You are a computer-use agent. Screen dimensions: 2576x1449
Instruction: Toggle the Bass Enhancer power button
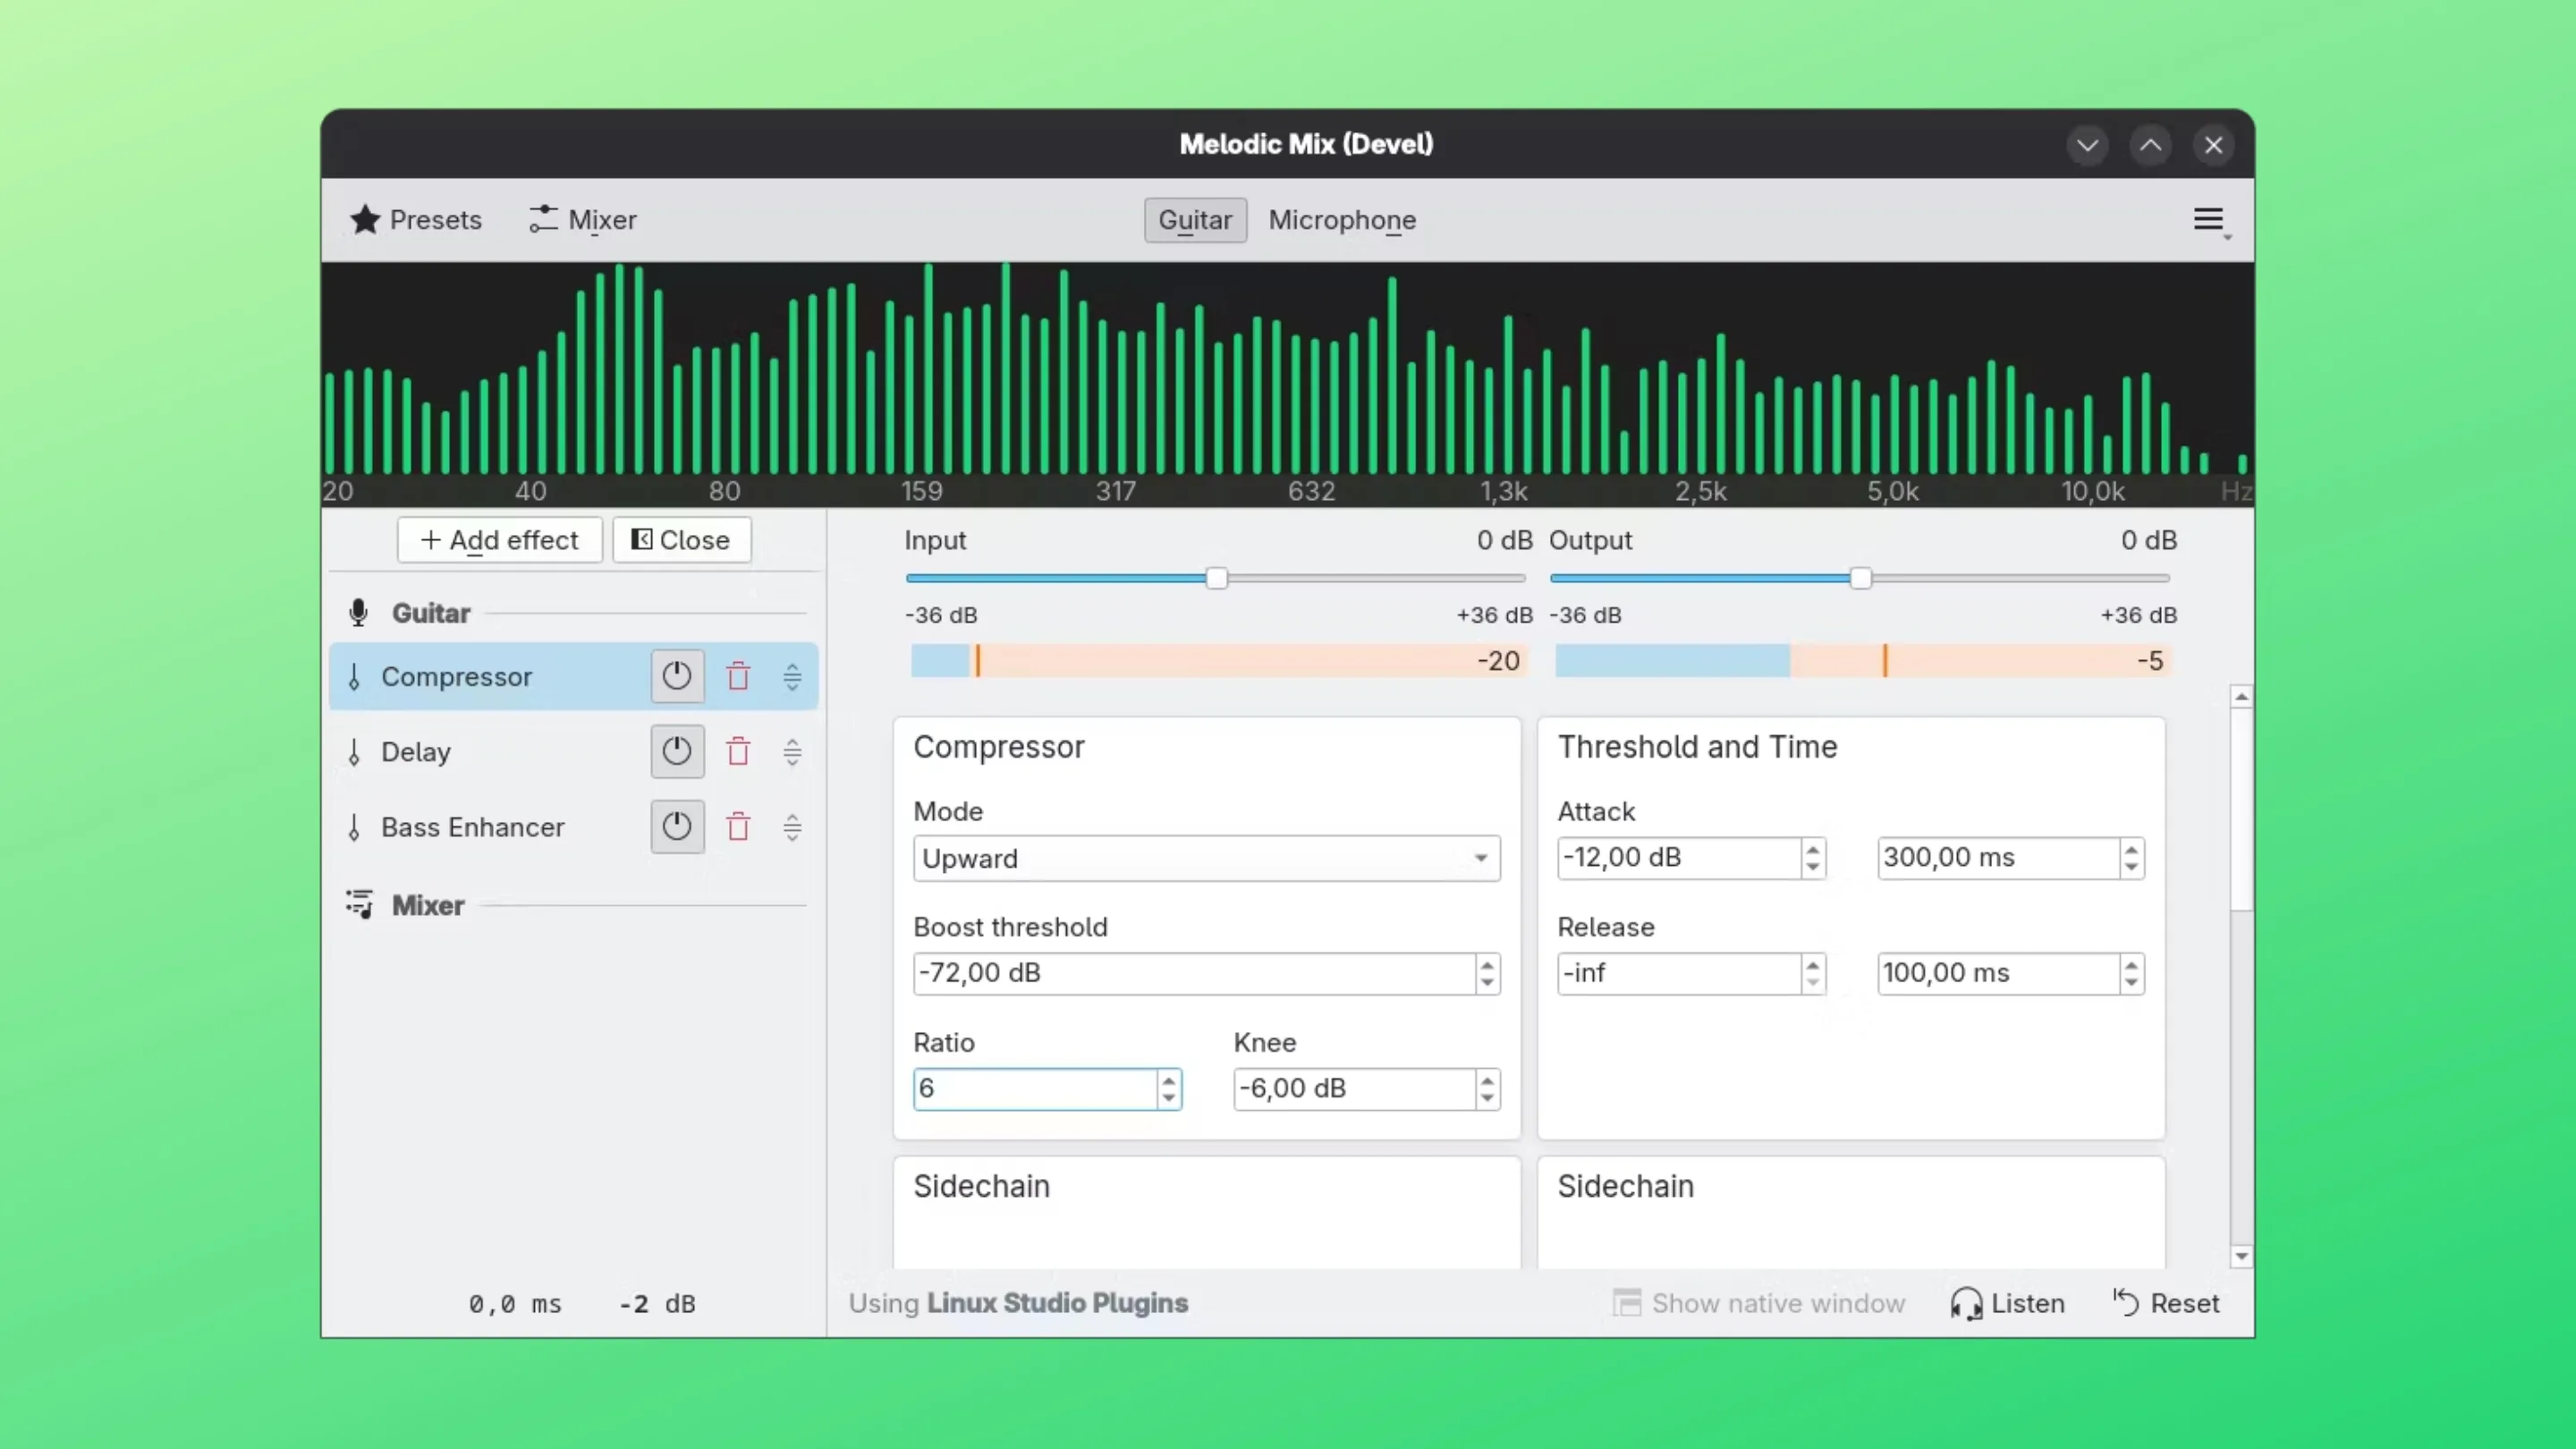[x=677, y=827]
